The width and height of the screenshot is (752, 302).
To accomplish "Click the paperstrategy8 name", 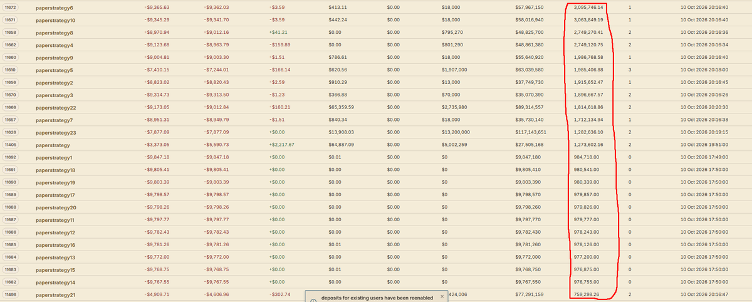I will click(x=55, y=33).
